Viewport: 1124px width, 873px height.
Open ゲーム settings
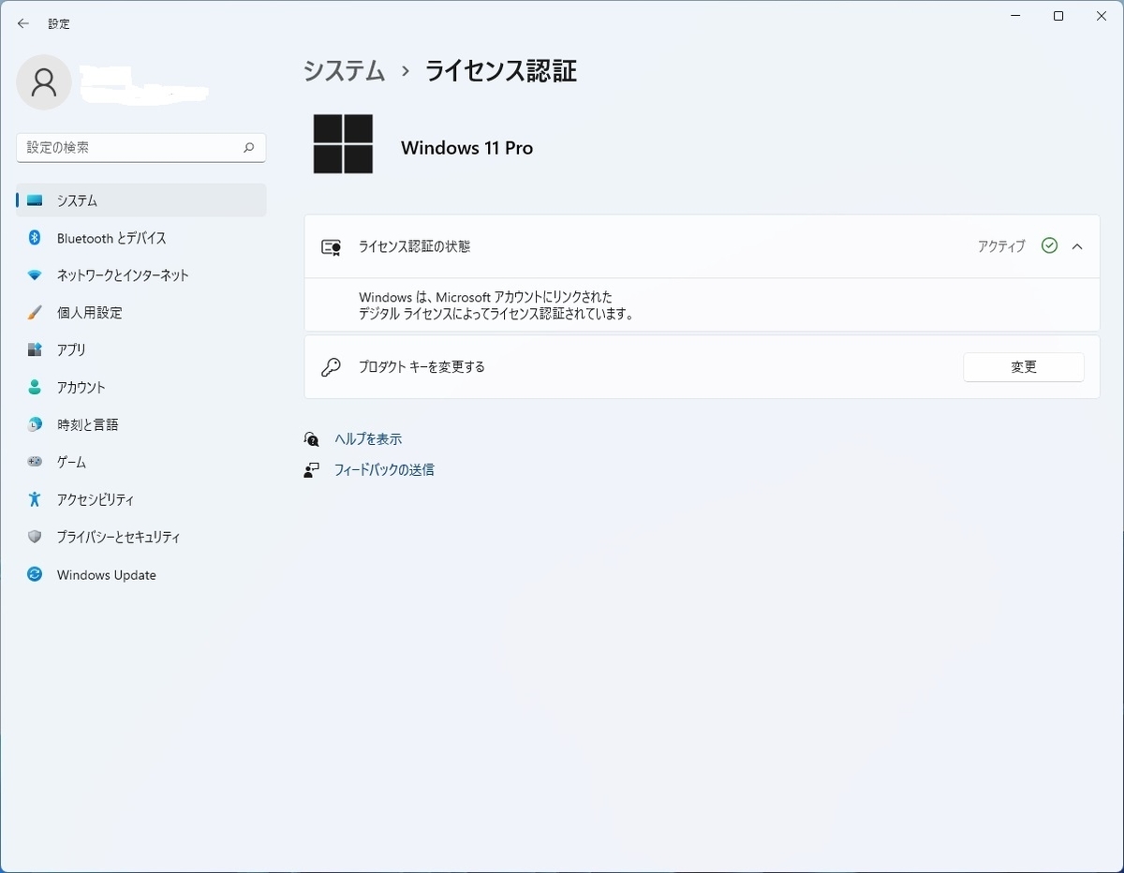pyautogui.click(x=72, y=462)
